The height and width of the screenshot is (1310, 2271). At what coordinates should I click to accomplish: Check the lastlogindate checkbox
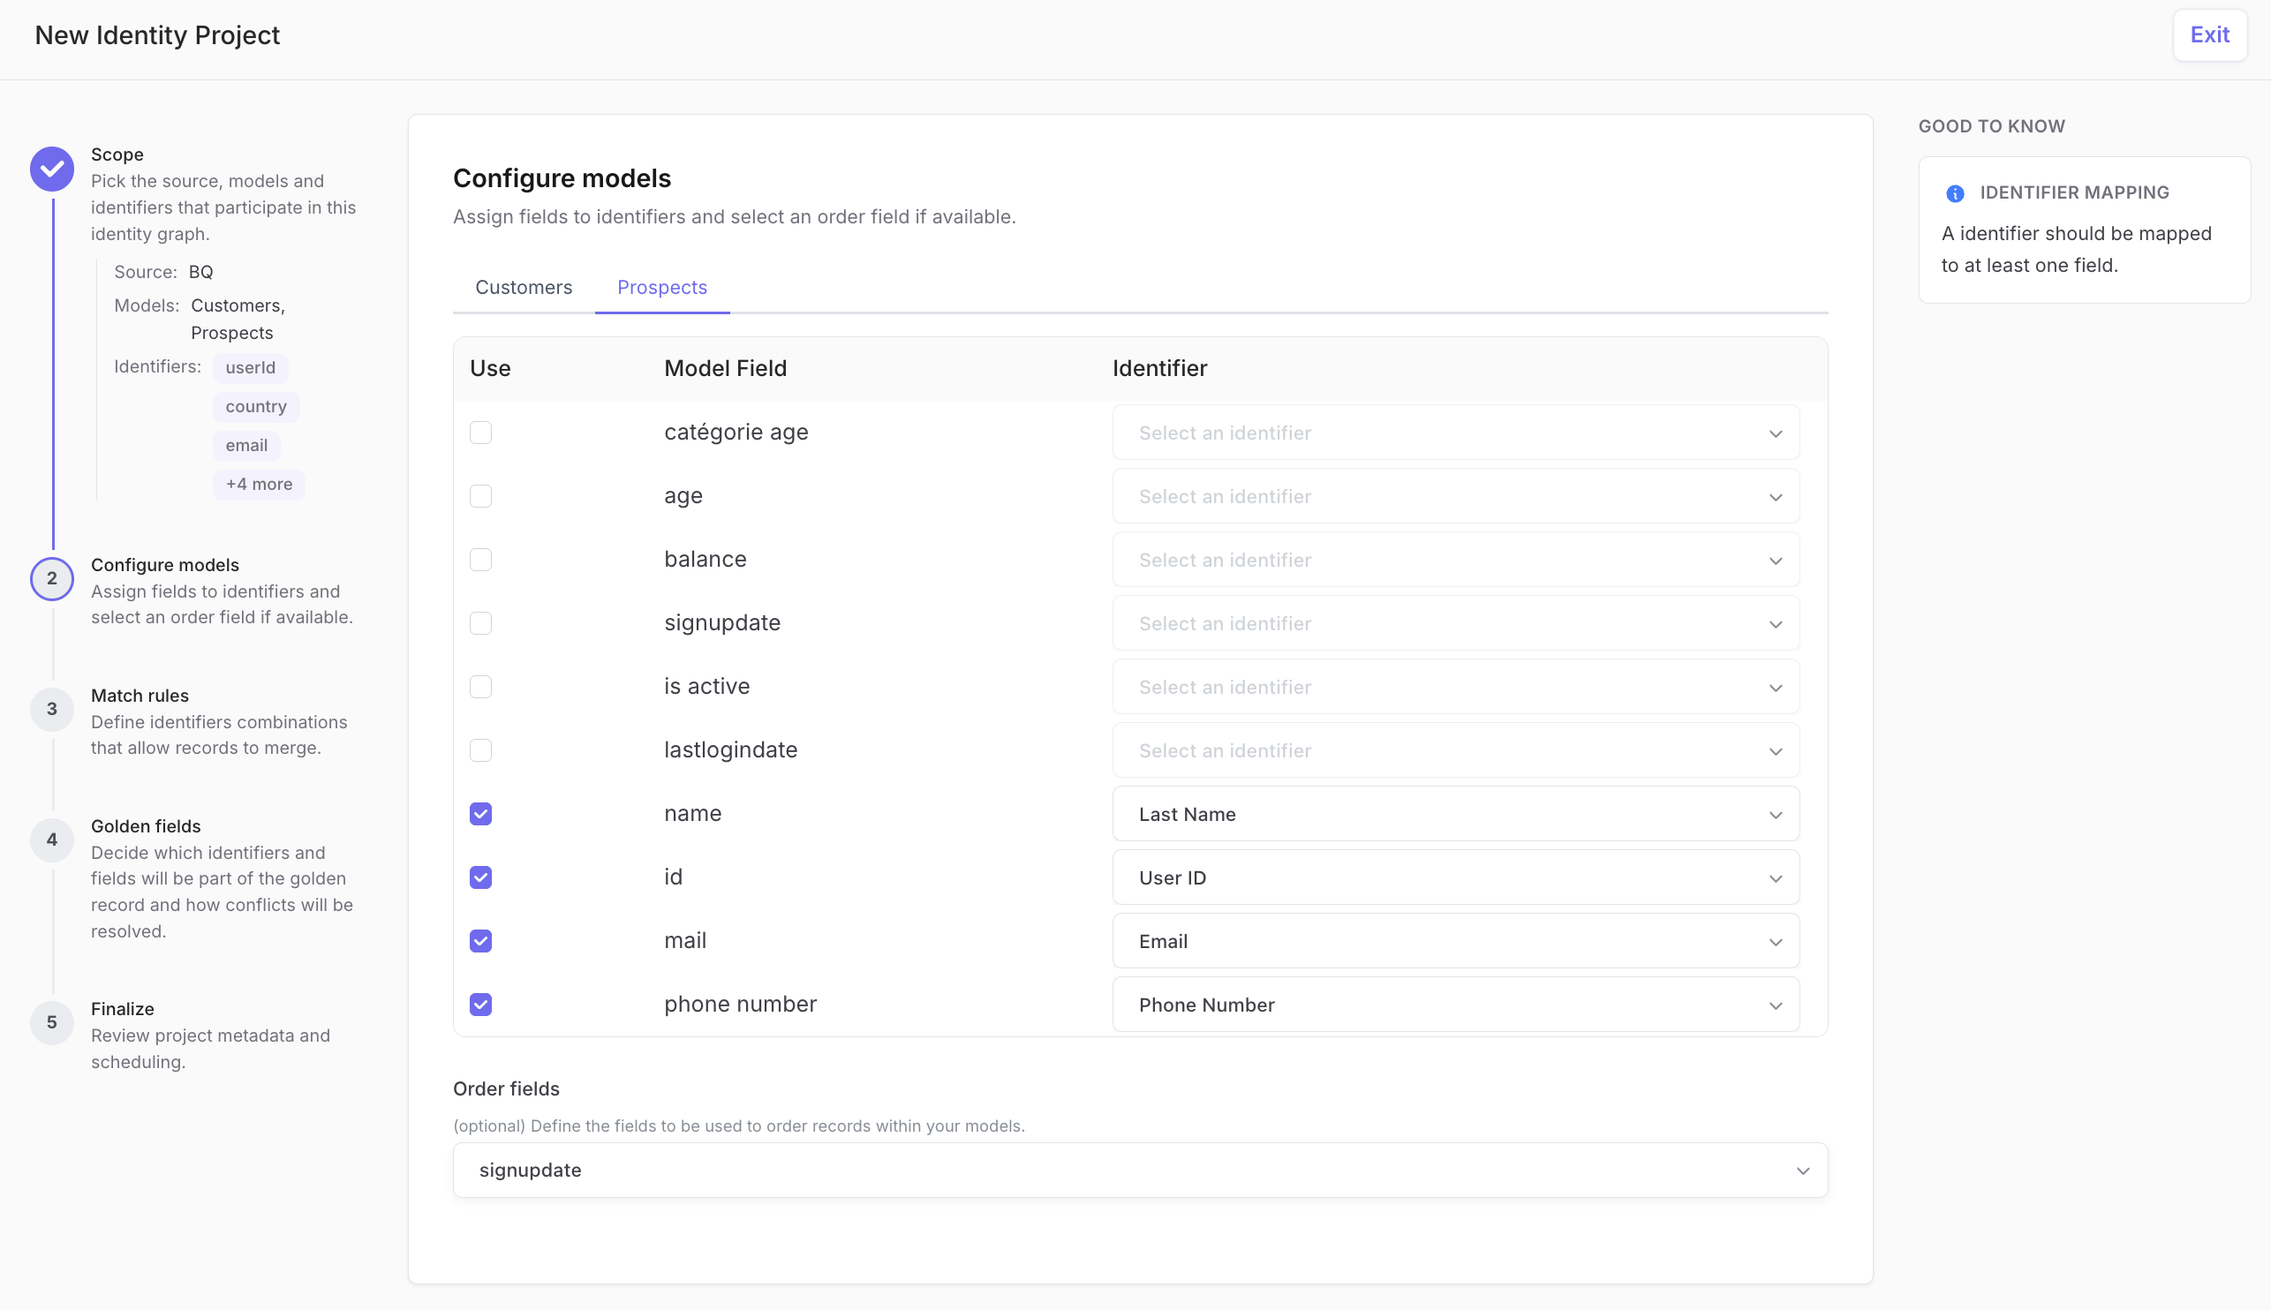click(481, 750)
